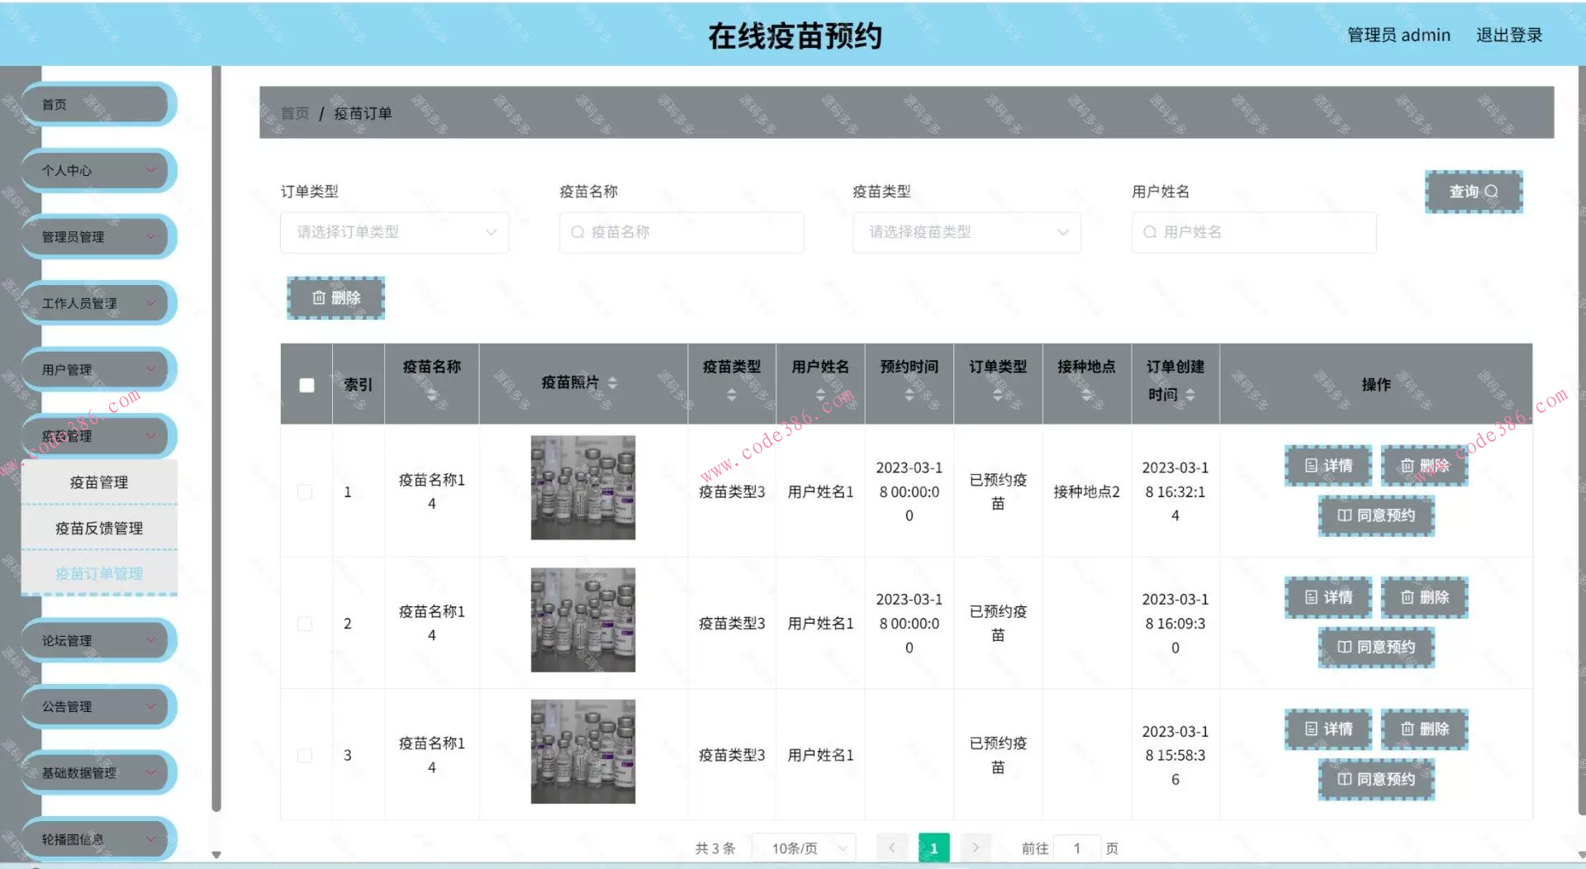Screen dimensions: 1586x869
Task: Expand the 论坛管理 sidebar menu
Action: [99, 640]
